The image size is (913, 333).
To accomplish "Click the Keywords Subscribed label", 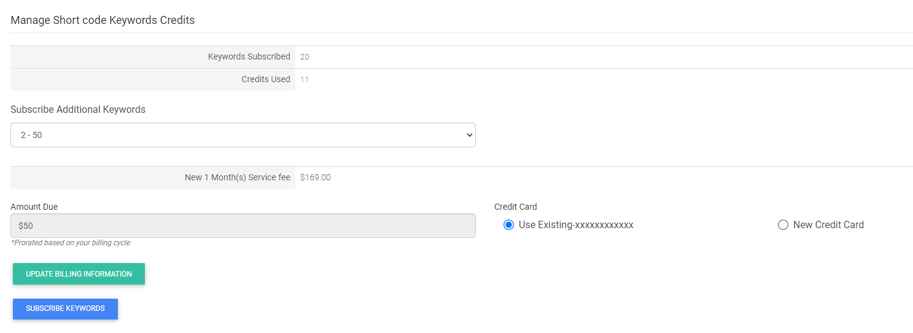I will coord(249,56).
